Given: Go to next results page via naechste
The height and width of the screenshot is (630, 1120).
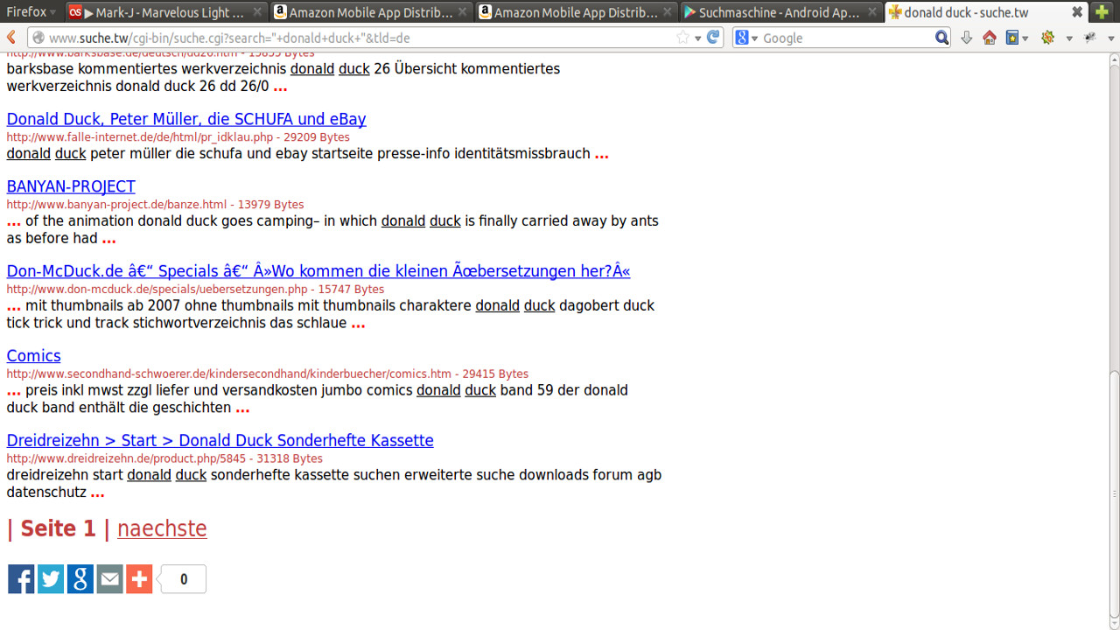Looking at the screenshot, I should (162, 528).
